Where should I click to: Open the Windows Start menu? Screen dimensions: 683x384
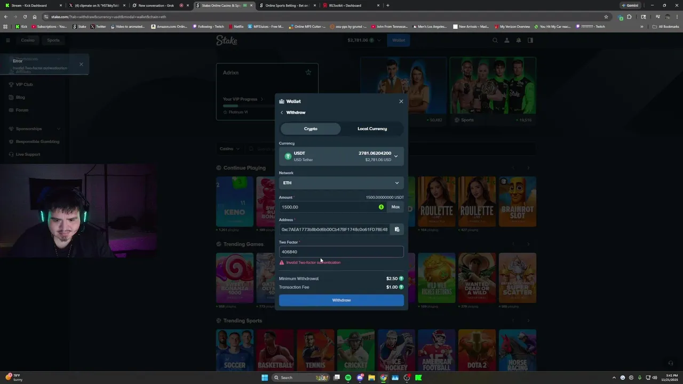[264, 378]
